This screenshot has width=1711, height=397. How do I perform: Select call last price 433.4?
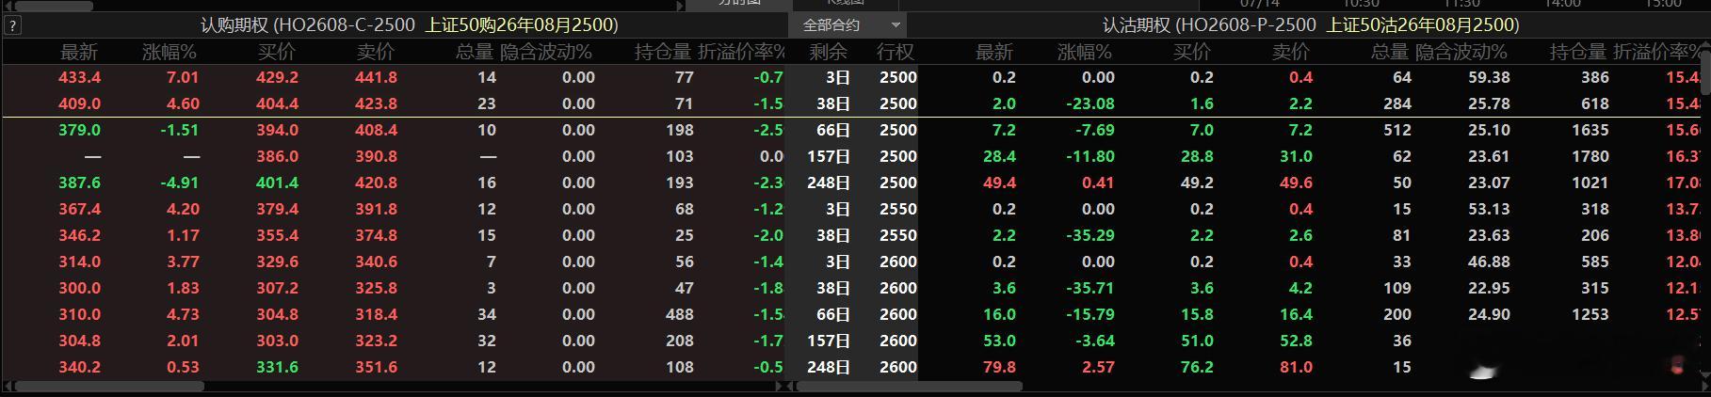pyautogui.click(x=79, y=77)
